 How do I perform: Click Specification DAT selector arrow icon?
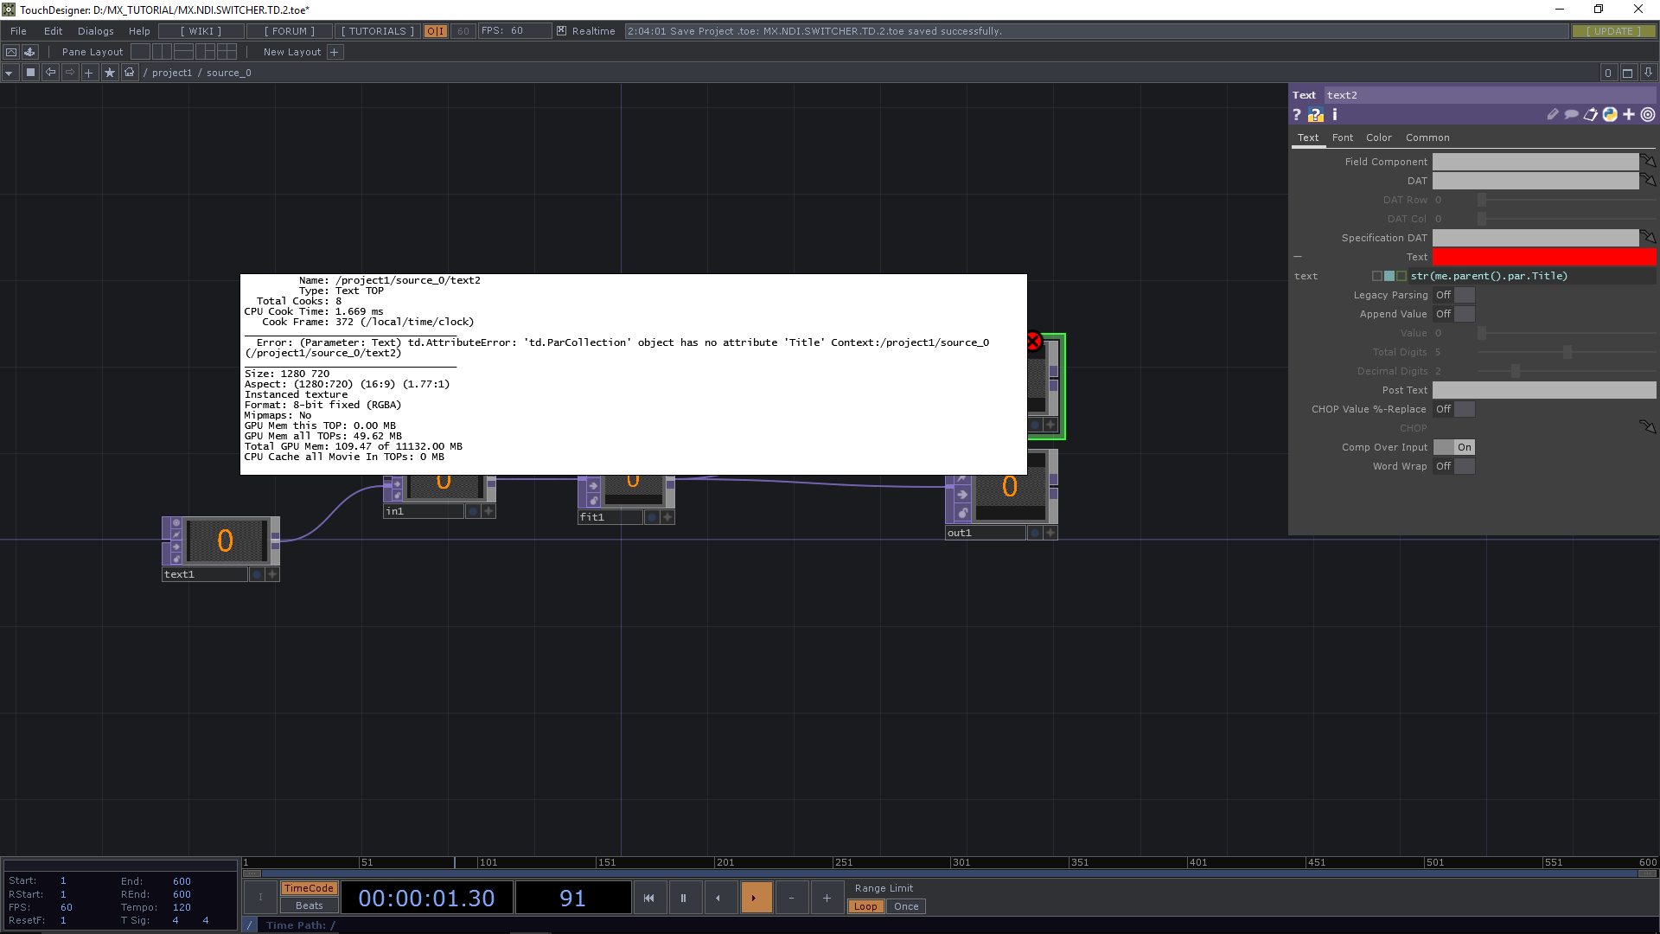coord(1648,238)
